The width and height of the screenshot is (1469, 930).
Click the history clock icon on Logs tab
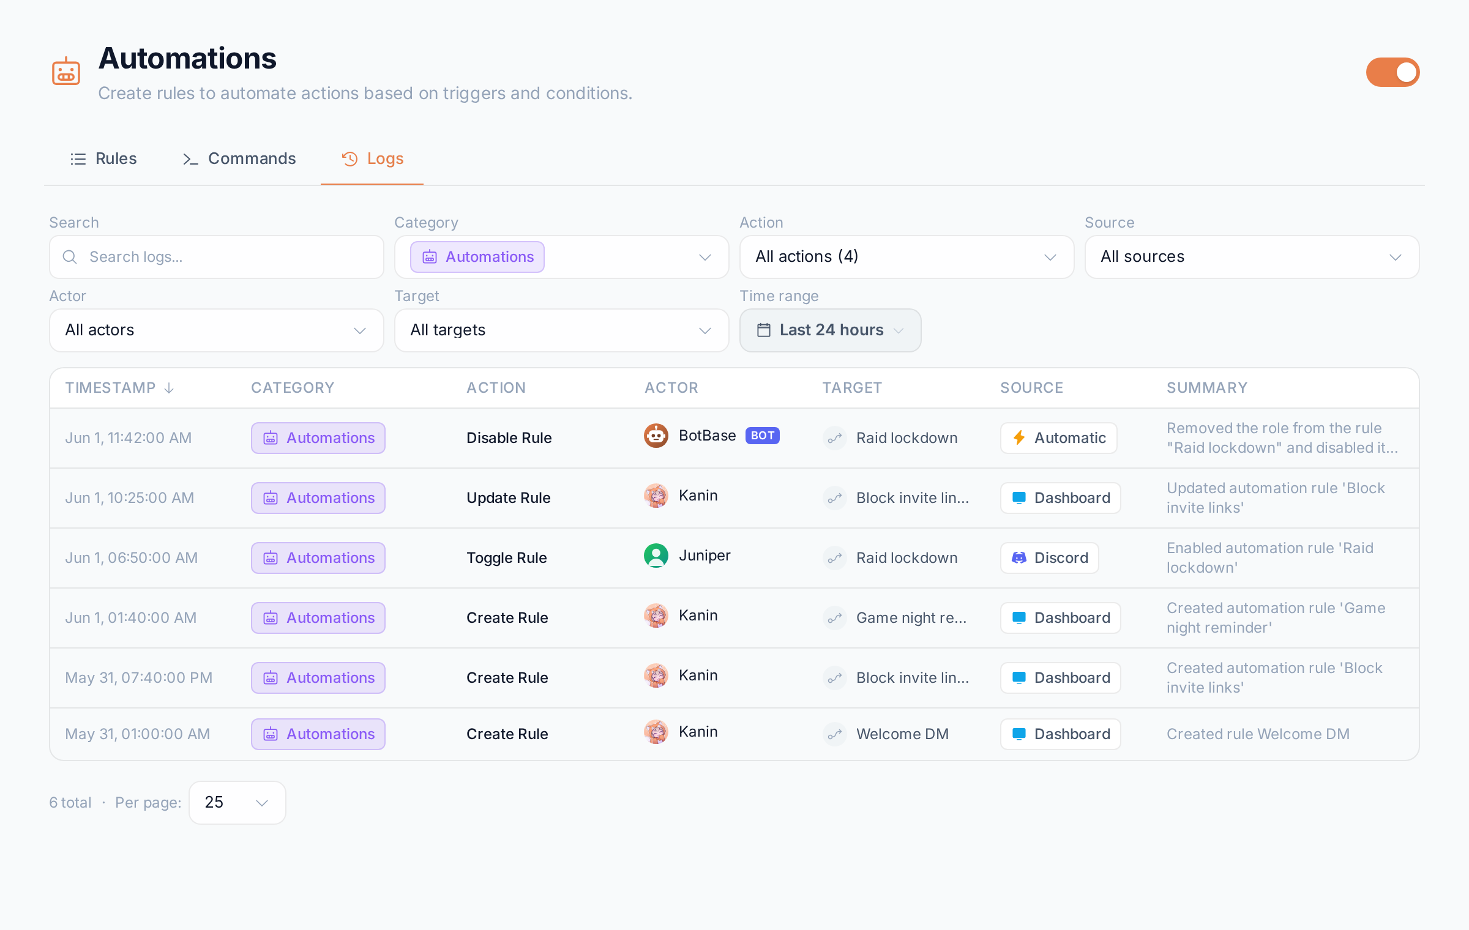click(x=349, y=159)
